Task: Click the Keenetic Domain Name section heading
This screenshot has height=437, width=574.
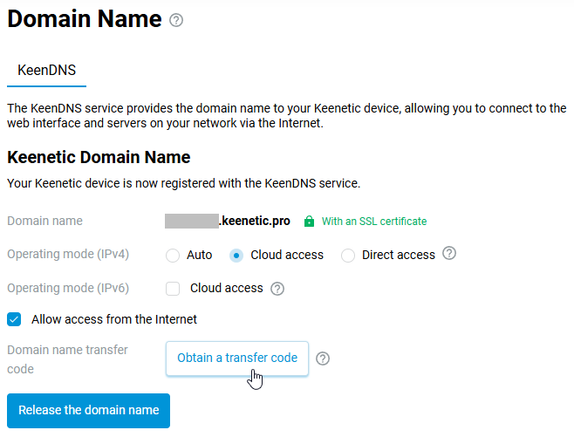Action: (99, 158)
